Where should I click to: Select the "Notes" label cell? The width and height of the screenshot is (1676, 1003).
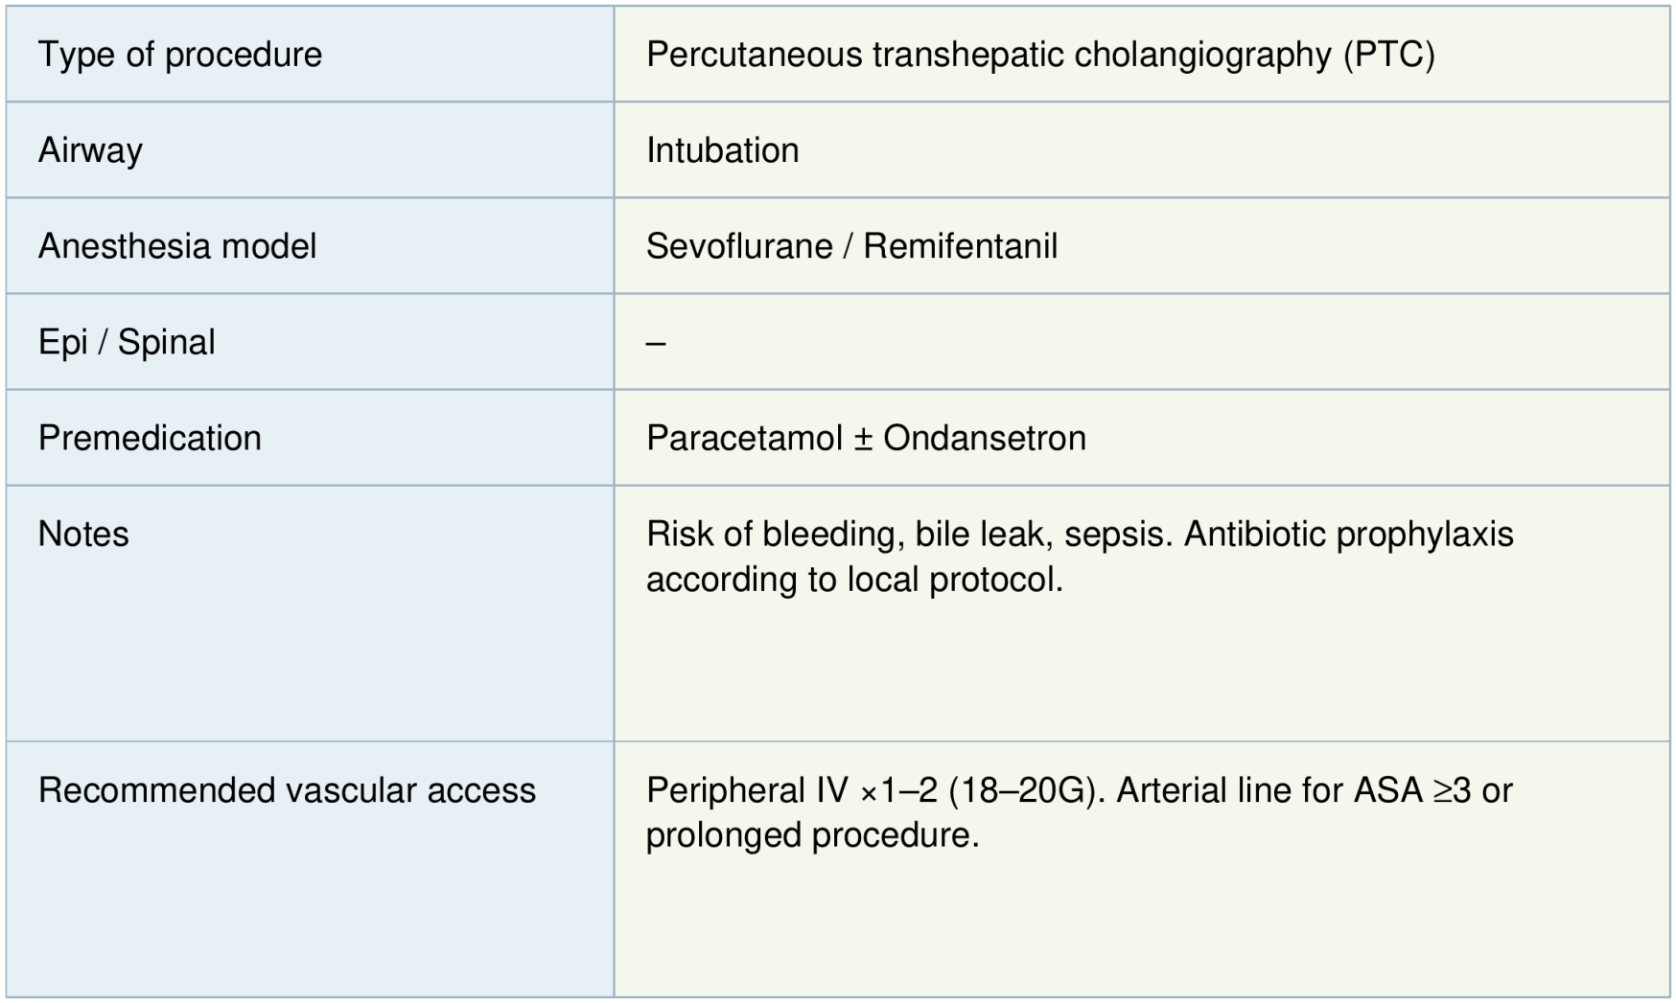[83, 534]
